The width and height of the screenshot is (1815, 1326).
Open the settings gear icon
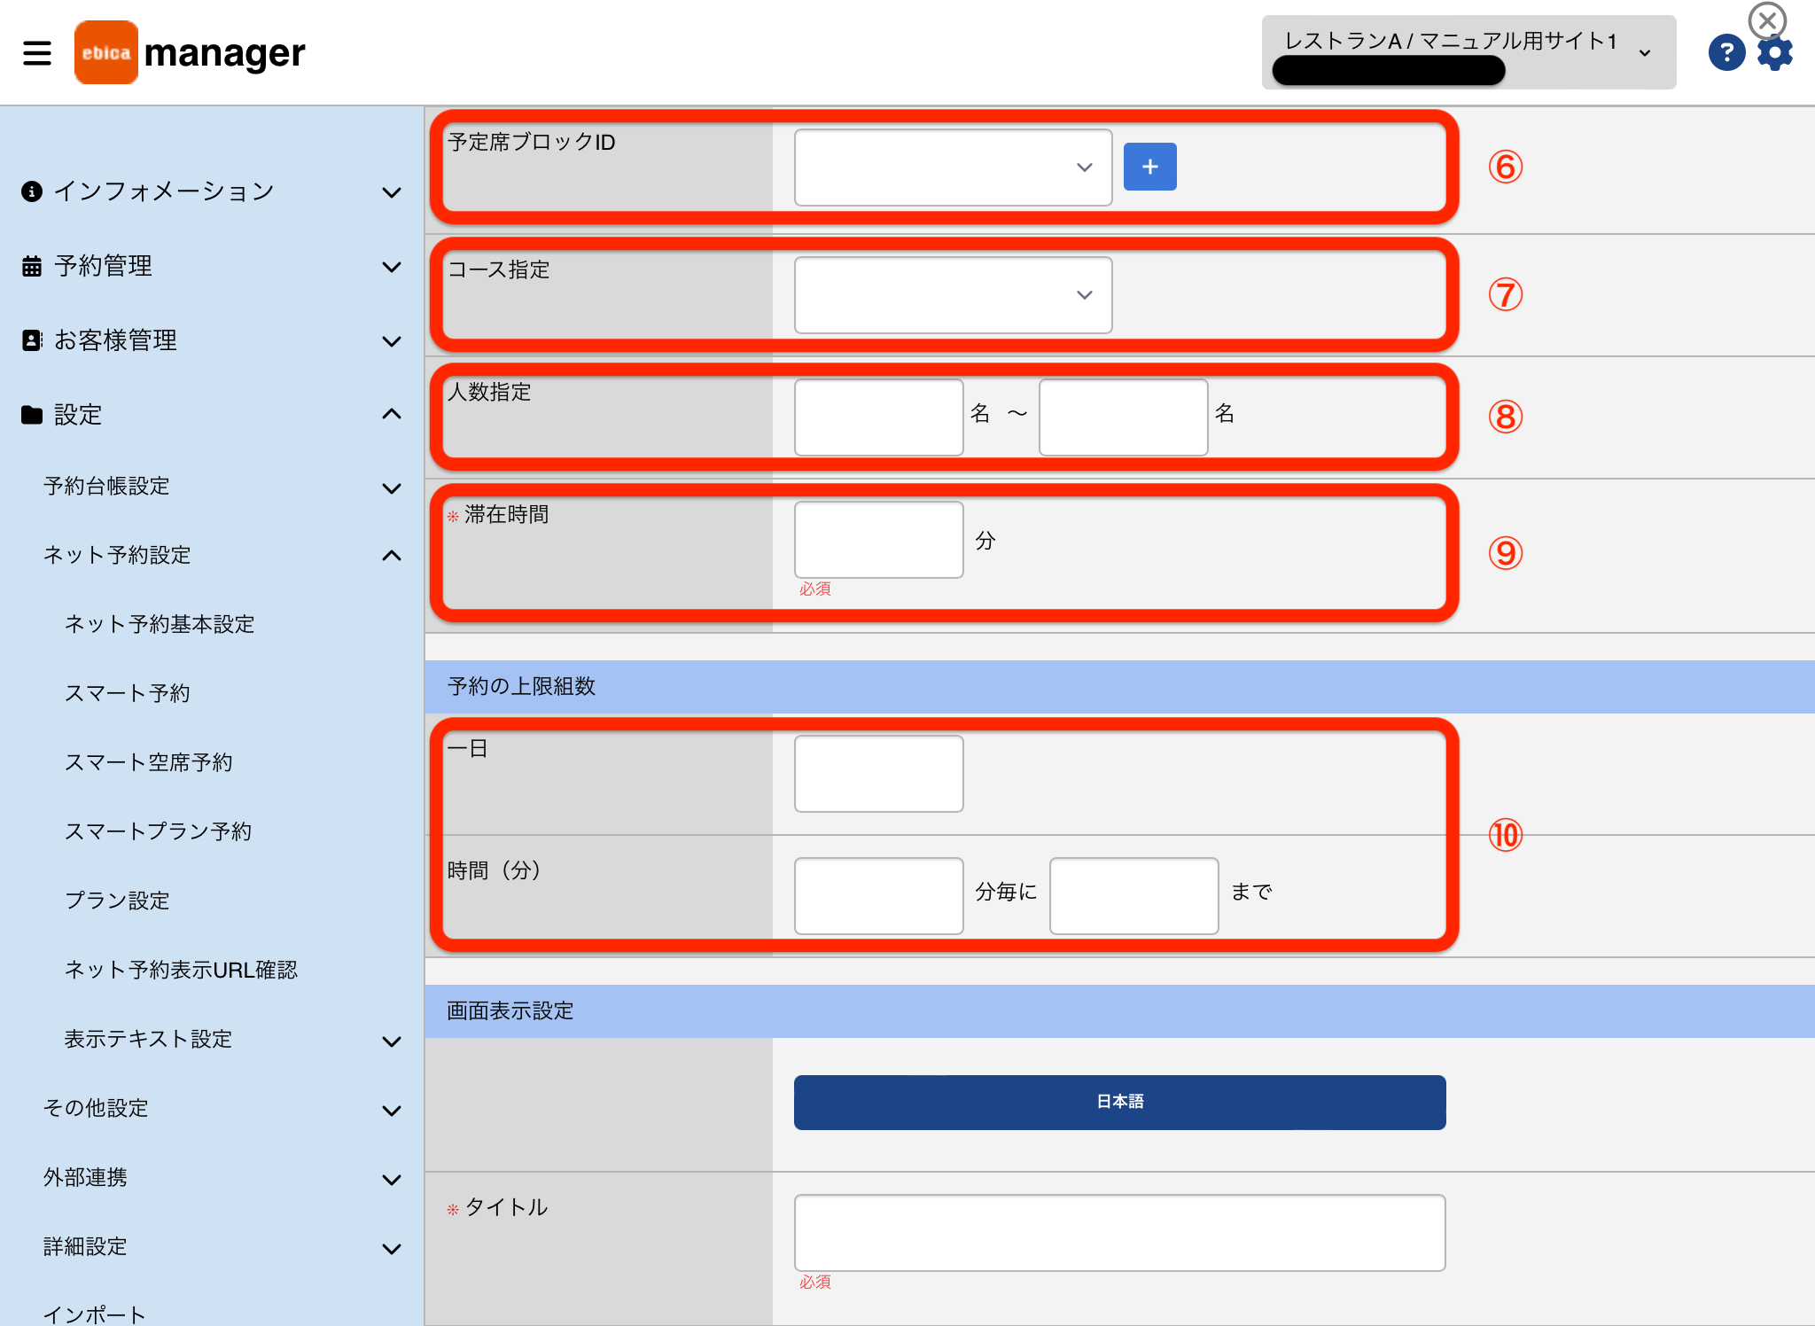[1775, 53]
